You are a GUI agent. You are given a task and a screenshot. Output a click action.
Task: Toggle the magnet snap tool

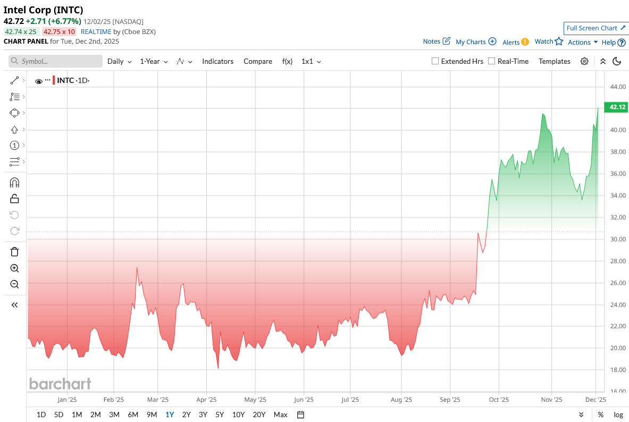click(14, 183)
